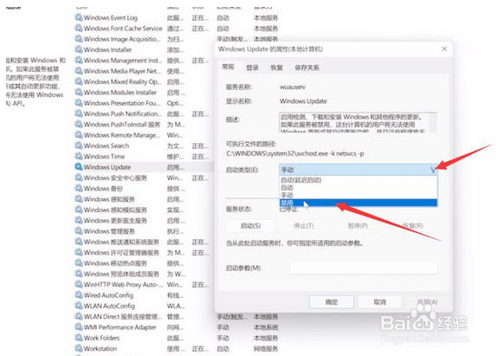This screenshot has height=356, width=496.
Task: Click gear icon of Windows PushToInstall 服务
Action: pos(79,125)
